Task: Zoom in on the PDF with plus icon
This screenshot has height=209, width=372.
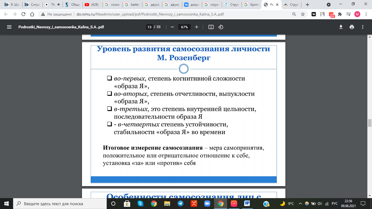Action: click(197, 27)
